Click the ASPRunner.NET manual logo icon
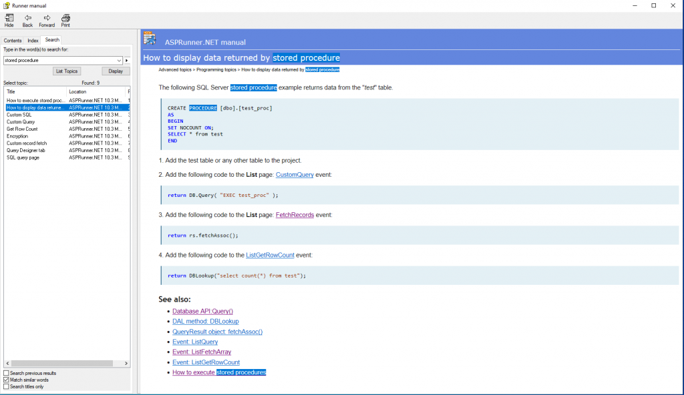This screenshot has height=395, width=684. 150,39
